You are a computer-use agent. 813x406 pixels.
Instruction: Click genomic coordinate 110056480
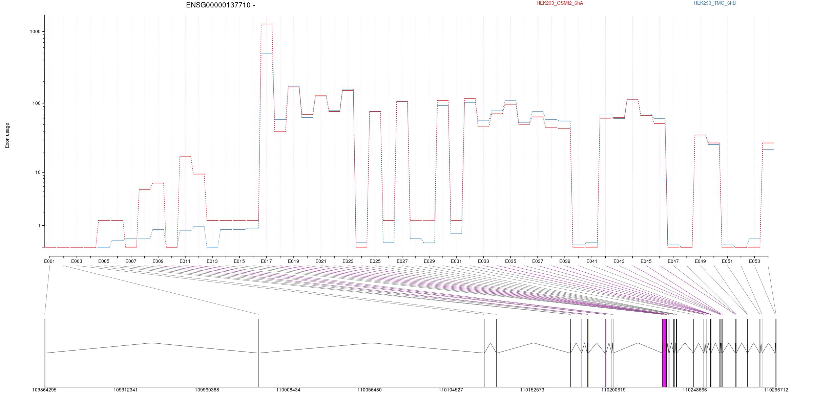(x=370, y=390)
